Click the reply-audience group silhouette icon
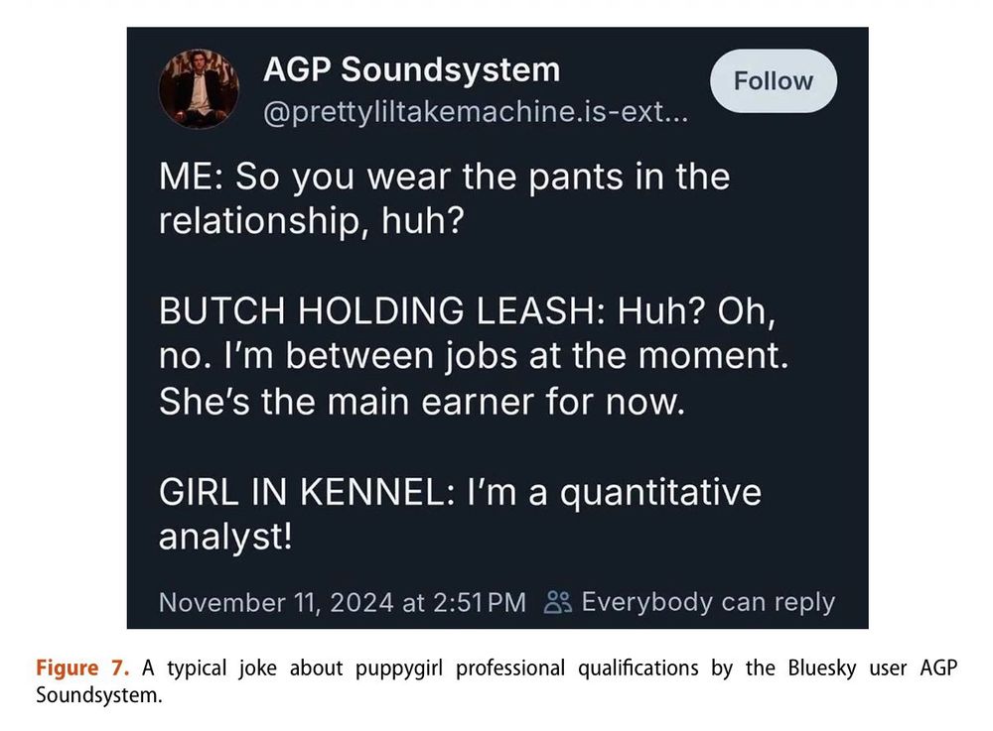The height and width of the screenshot is (731, 993). [x=559, y=601]
